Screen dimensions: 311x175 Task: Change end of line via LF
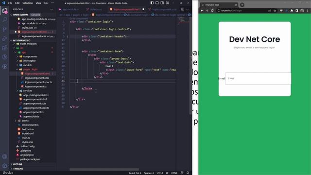pos(167,173)
